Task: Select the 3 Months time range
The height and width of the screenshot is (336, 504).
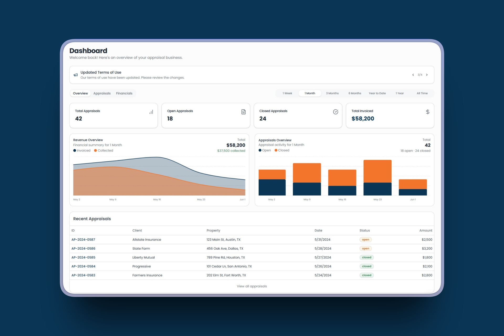Action: tap(332, 93)
